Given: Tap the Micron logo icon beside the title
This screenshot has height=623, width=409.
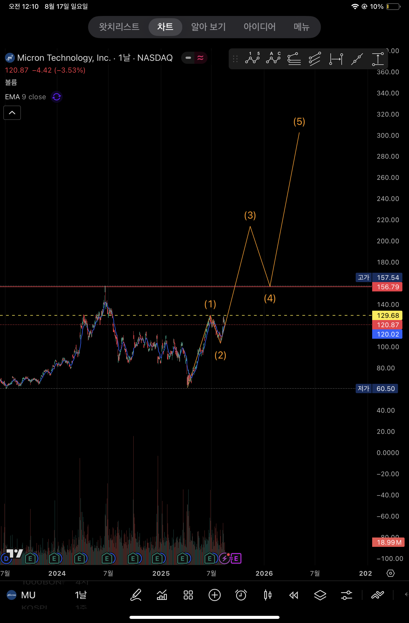Looking at the screenshot, I should pyautogui.click(x=10, y=58).
